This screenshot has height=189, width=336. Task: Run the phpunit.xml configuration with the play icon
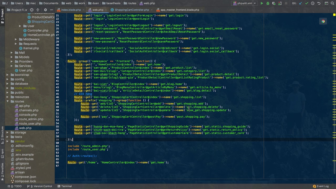[262, 3]
